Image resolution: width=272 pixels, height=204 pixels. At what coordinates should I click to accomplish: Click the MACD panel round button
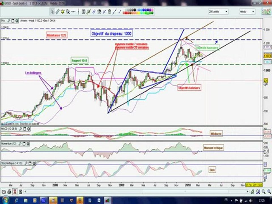pyautogui.click(x=28, y=129)
